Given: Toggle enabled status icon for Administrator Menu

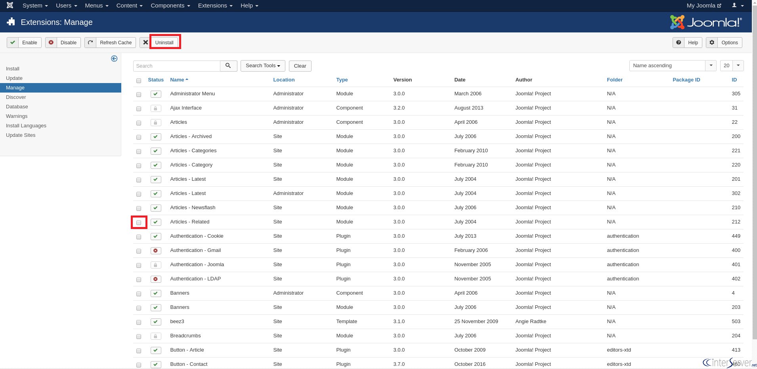Looking at the screenshot, I should point(156,94).
